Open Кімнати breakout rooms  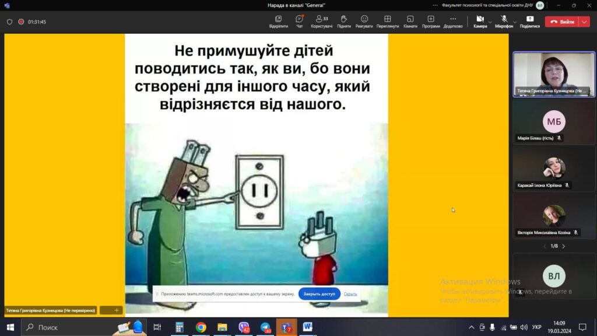click(x=410, y=22)
